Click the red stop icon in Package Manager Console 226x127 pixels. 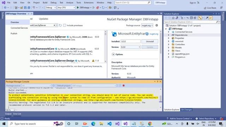tap(124, 85)
